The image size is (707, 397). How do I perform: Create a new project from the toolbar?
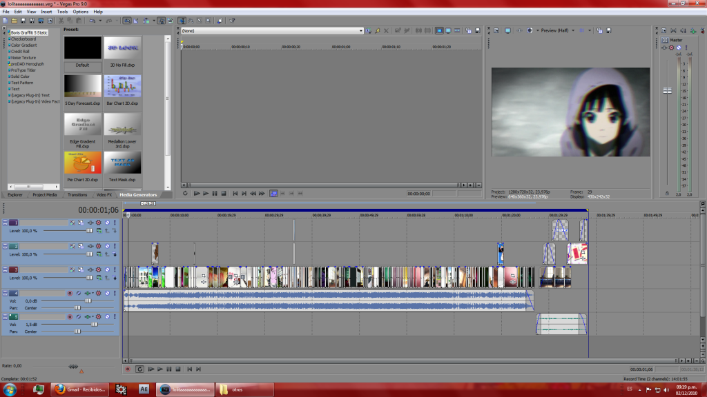coord(6,21)
